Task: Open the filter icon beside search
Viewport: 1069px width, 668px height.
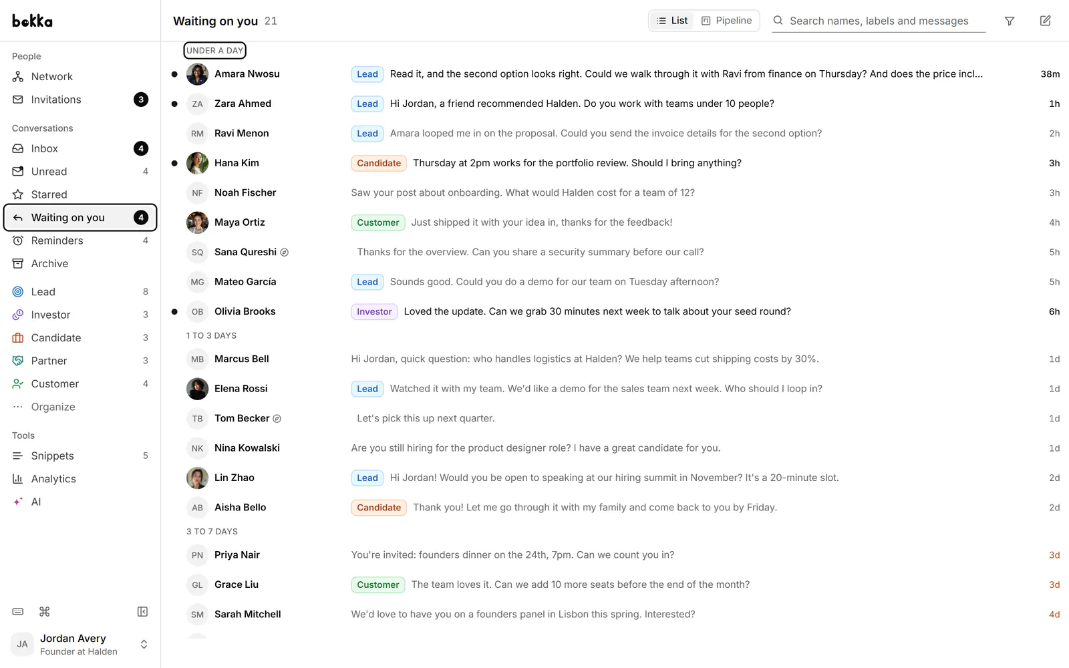Action: coord(1010,21)
